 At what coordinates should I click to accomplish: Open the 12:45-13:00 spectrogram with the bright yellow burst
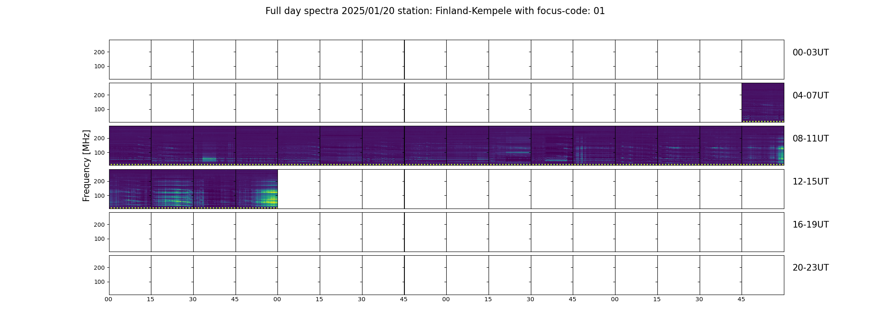pos(257,189)
